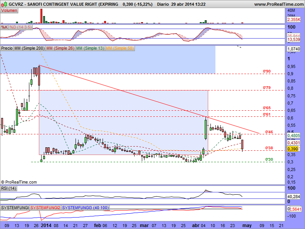Click the 0'38 level label
The image size is (305, 229).
269,148
